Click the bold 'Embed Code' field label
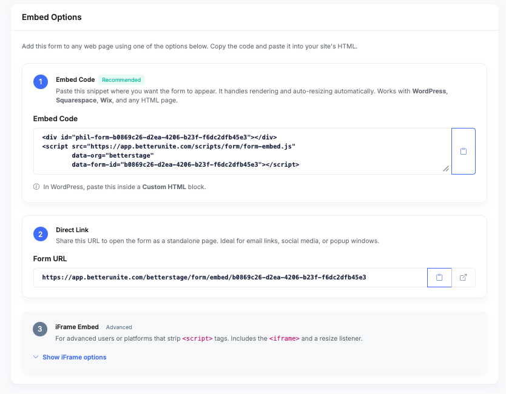The width and height of the screenshot is (506, 394). [55, 119]
